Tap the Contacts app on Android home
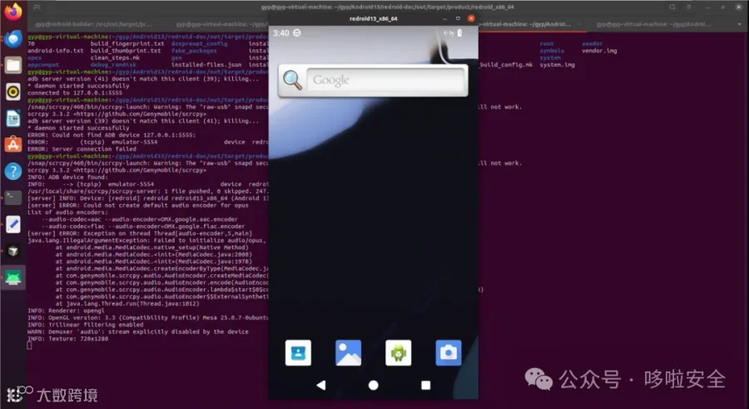The height and width of the screenshot is (409, 749). click(x=298, y=352)
